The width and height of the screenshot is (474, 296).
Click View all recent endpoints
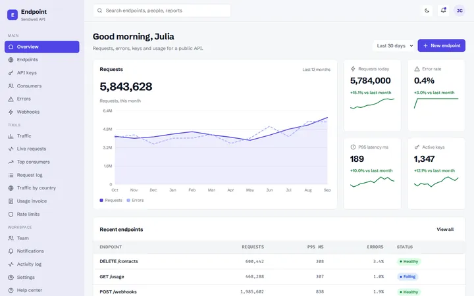click(445, 230)
